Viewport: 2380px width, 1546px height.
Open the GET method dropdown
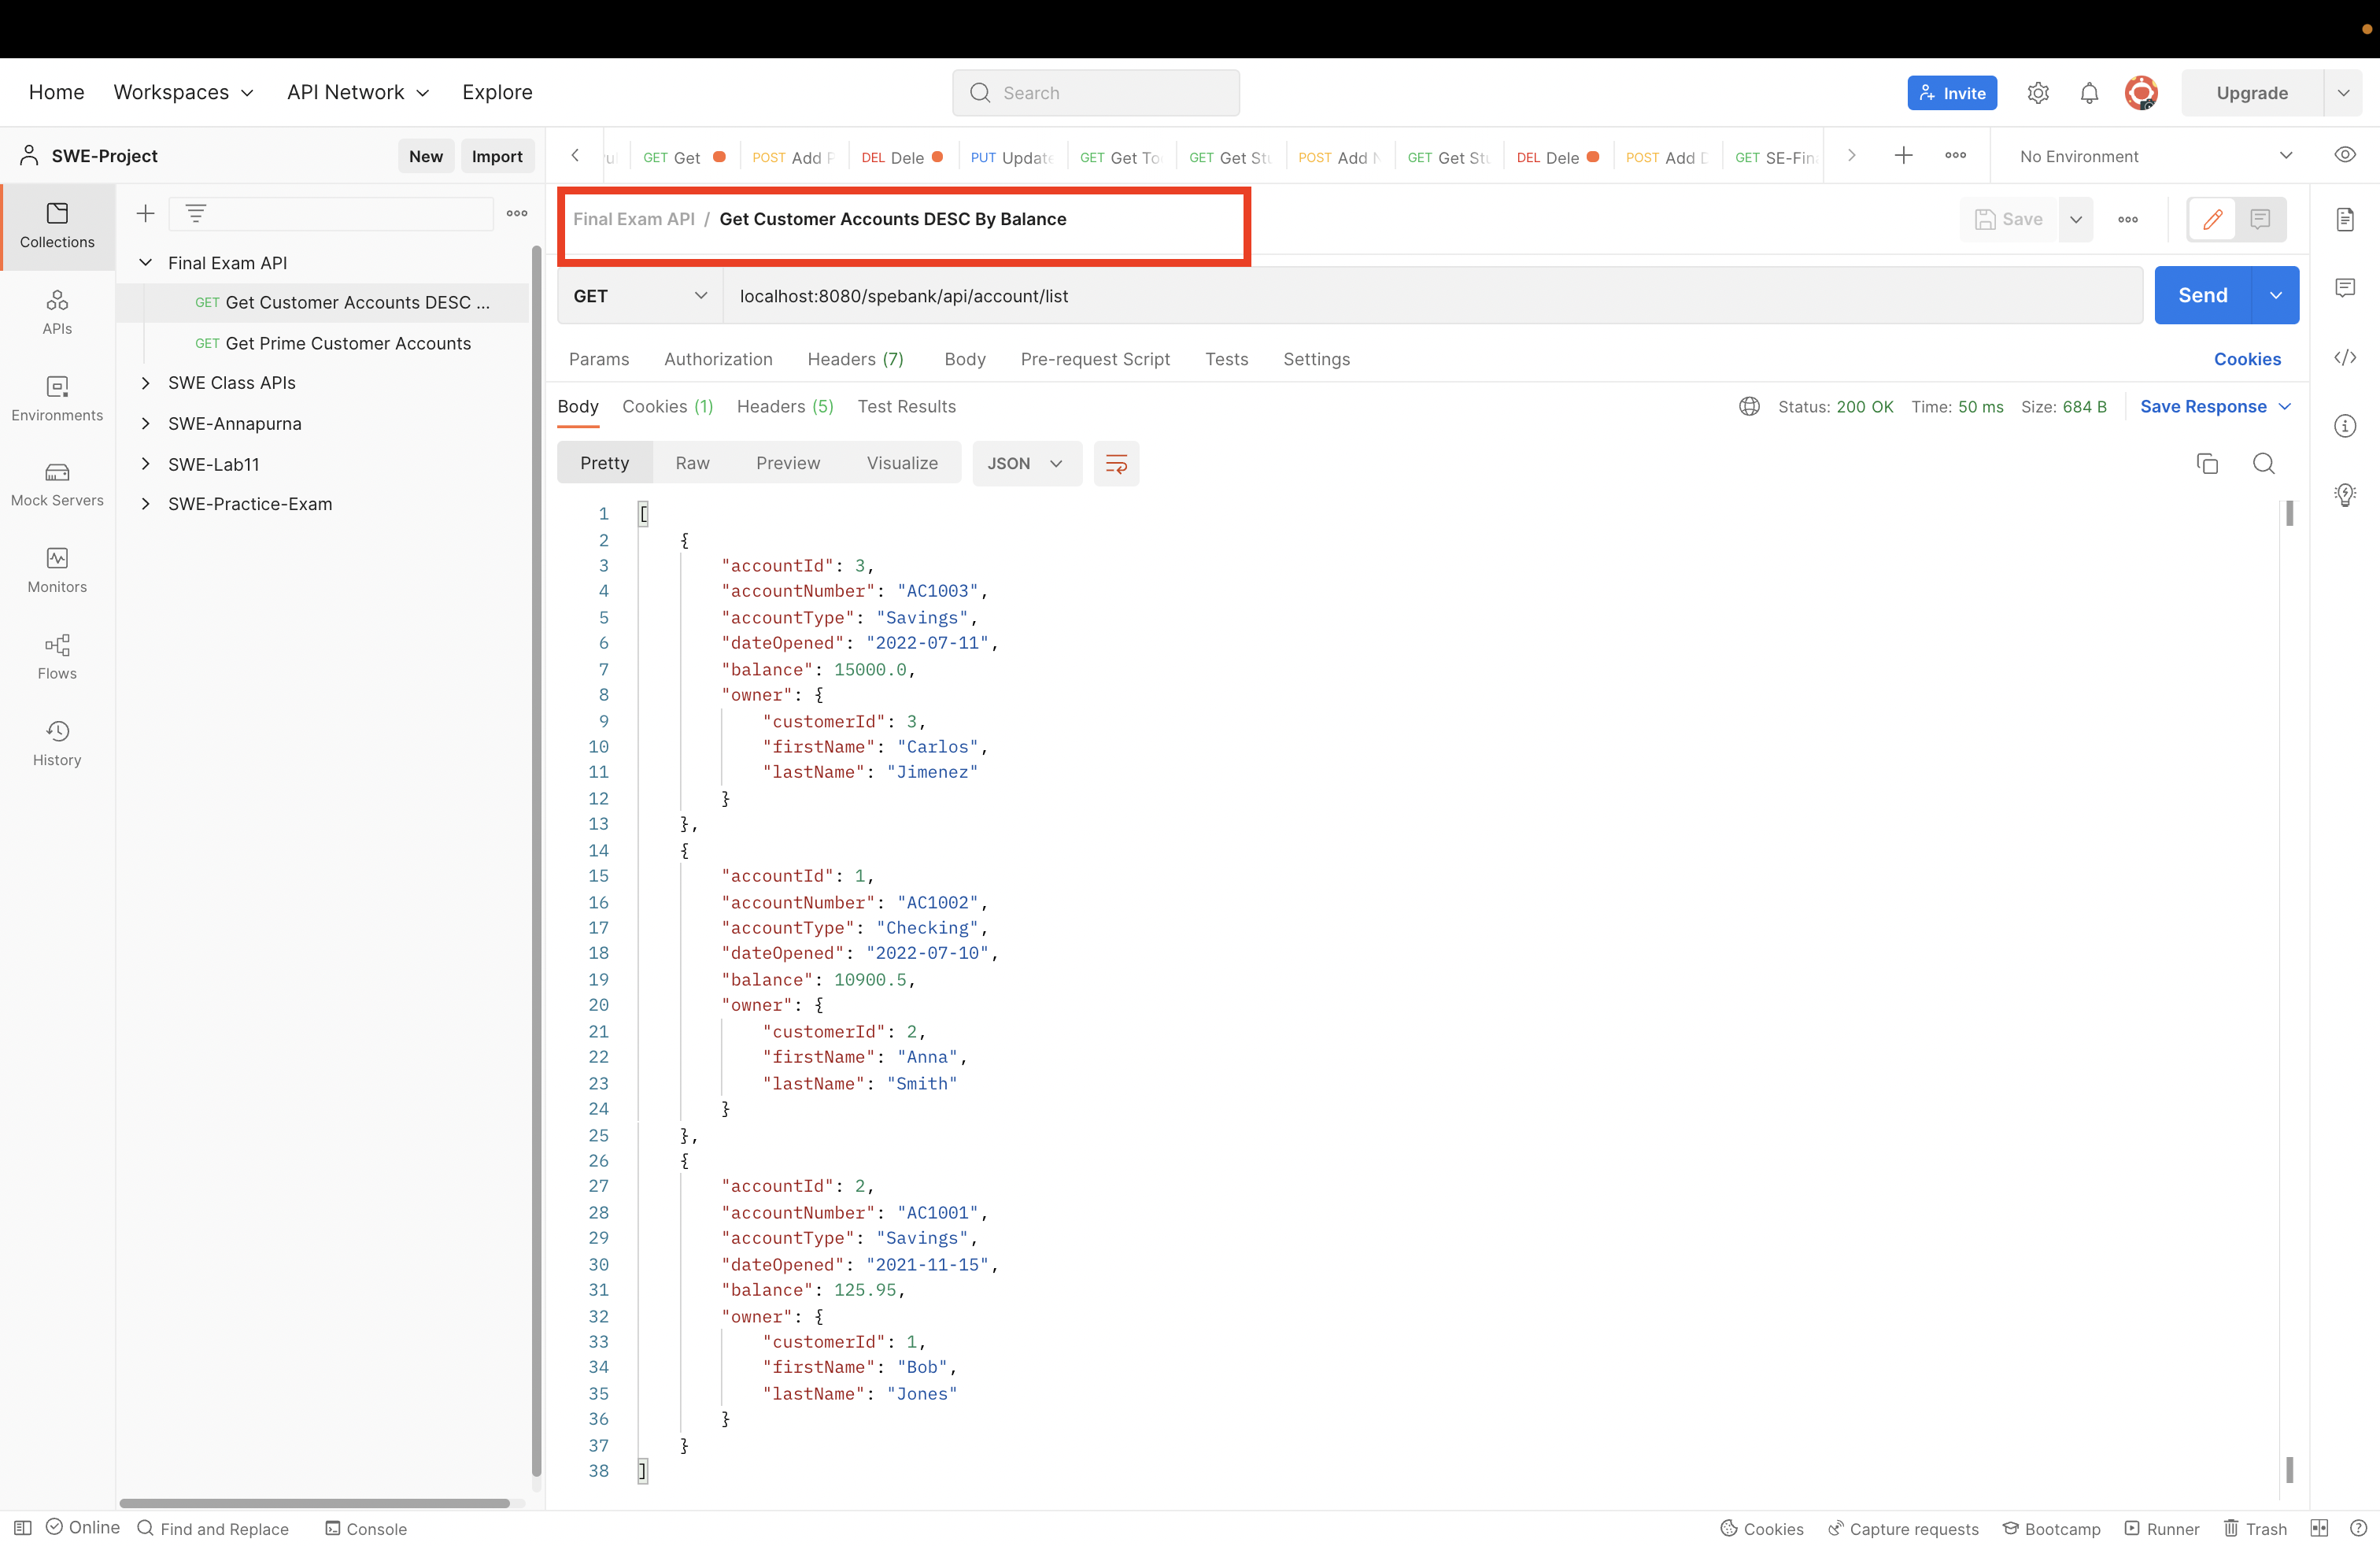point(639,296)
